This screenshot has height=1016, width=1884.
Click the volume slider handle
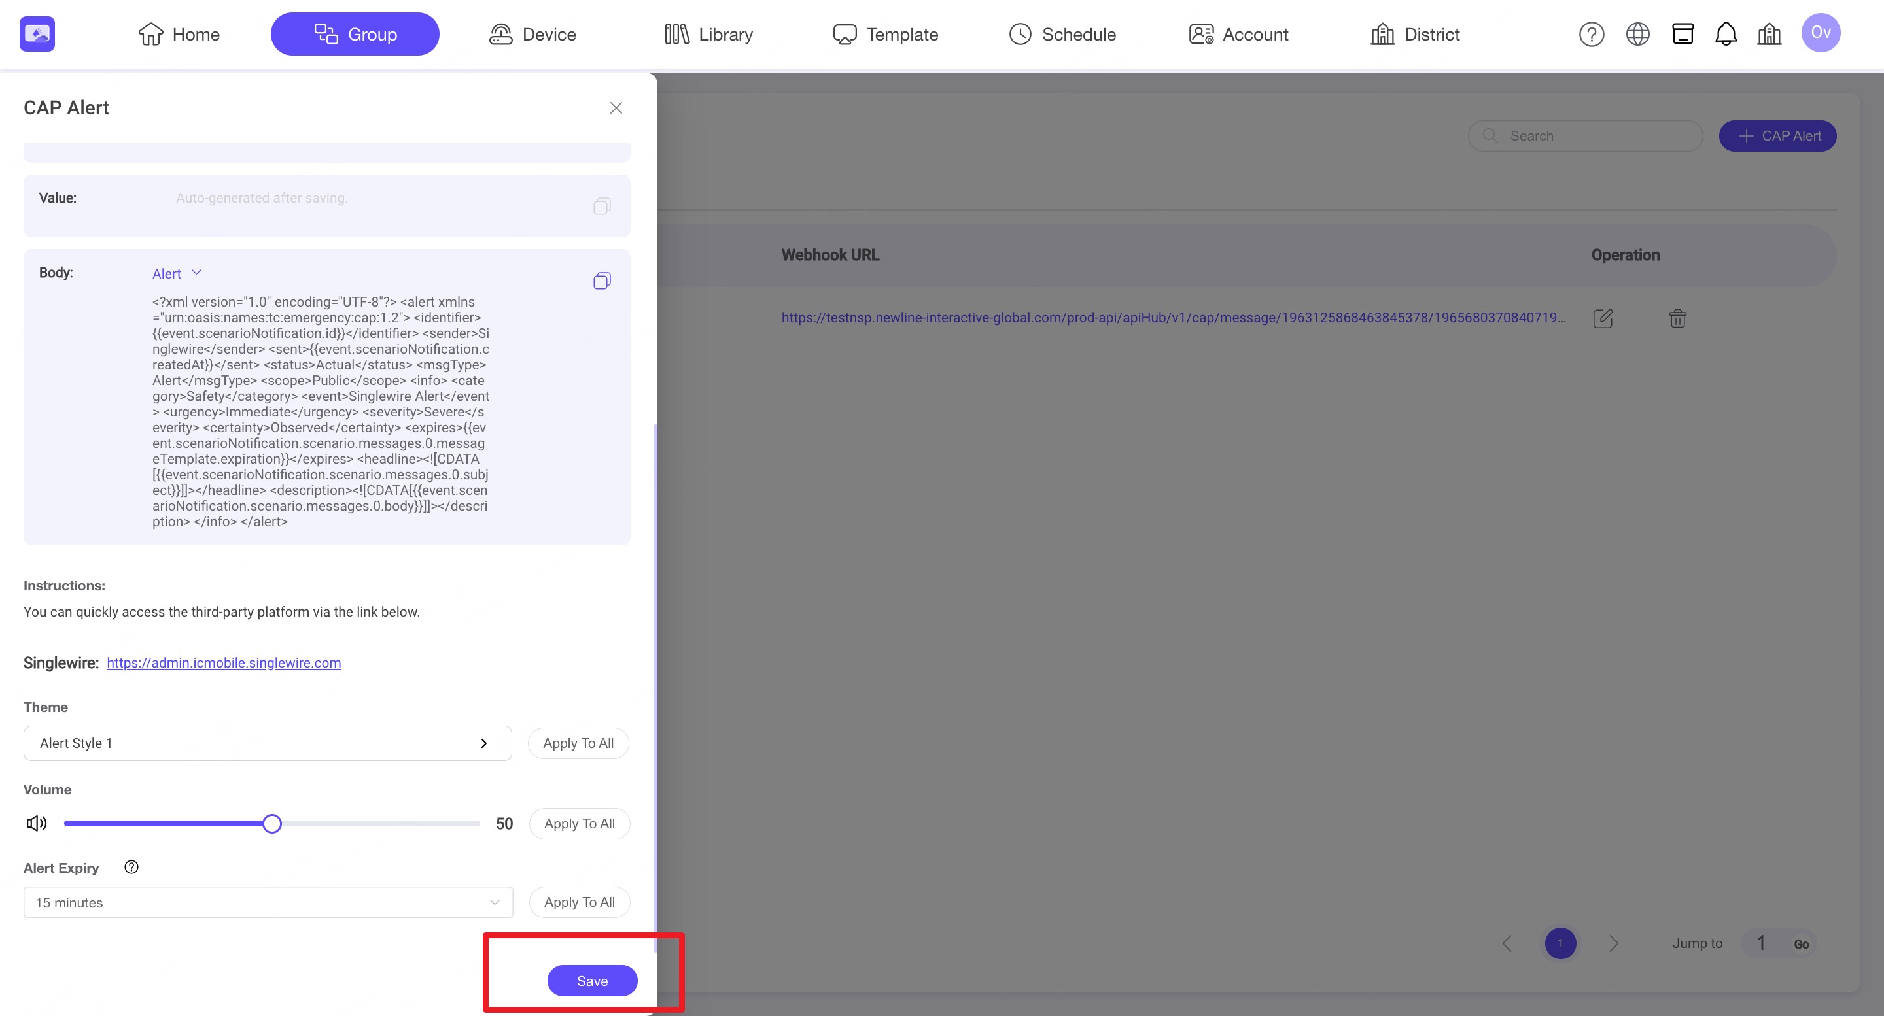click(x=272, y=824)
